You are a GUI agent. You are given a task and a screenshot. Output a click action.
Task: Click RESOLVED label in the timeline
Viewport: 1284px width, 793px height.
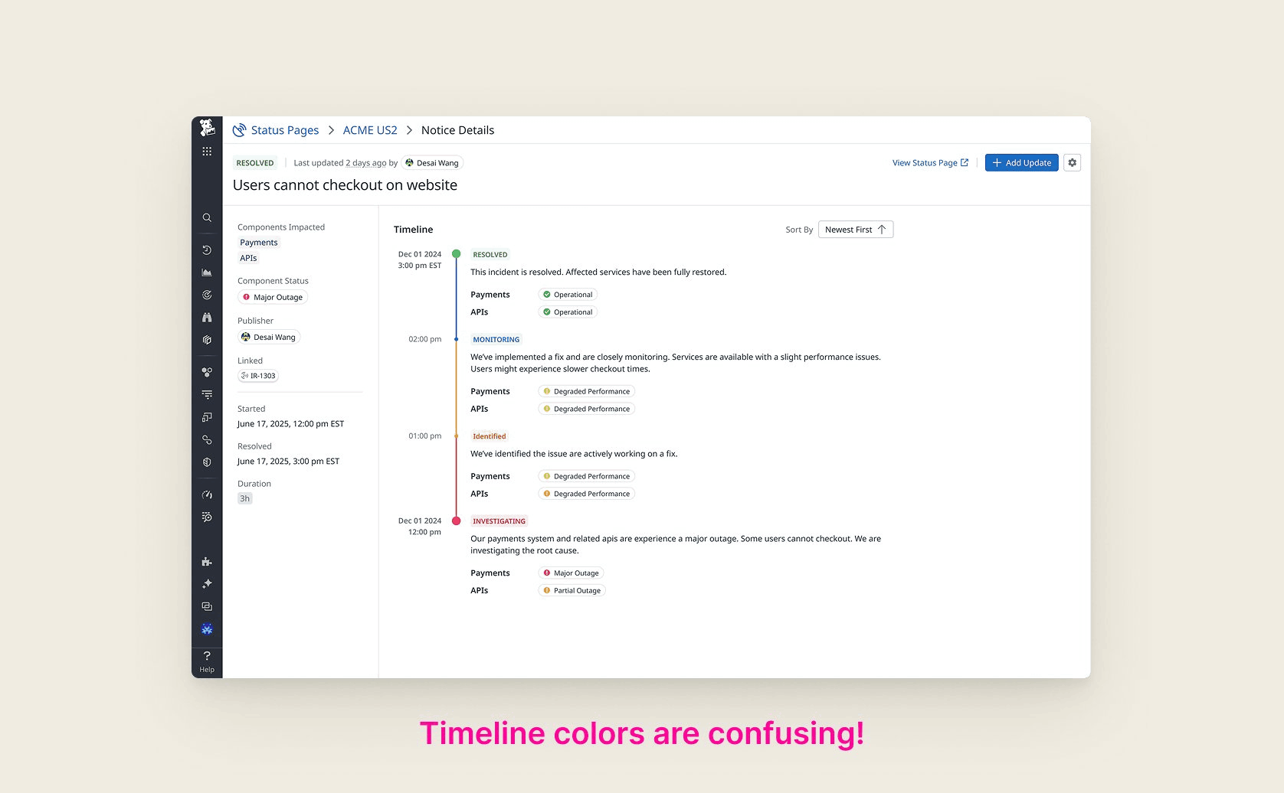pyautogui.click(x=490, y=255)
